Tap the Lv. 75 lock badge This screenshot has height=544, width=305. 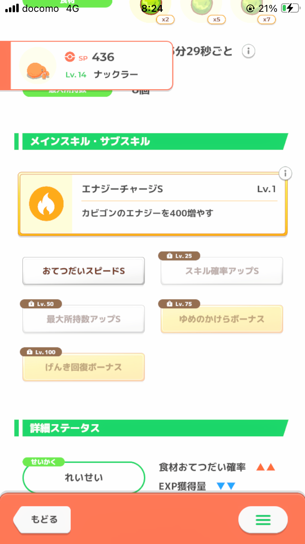[179, 304]
